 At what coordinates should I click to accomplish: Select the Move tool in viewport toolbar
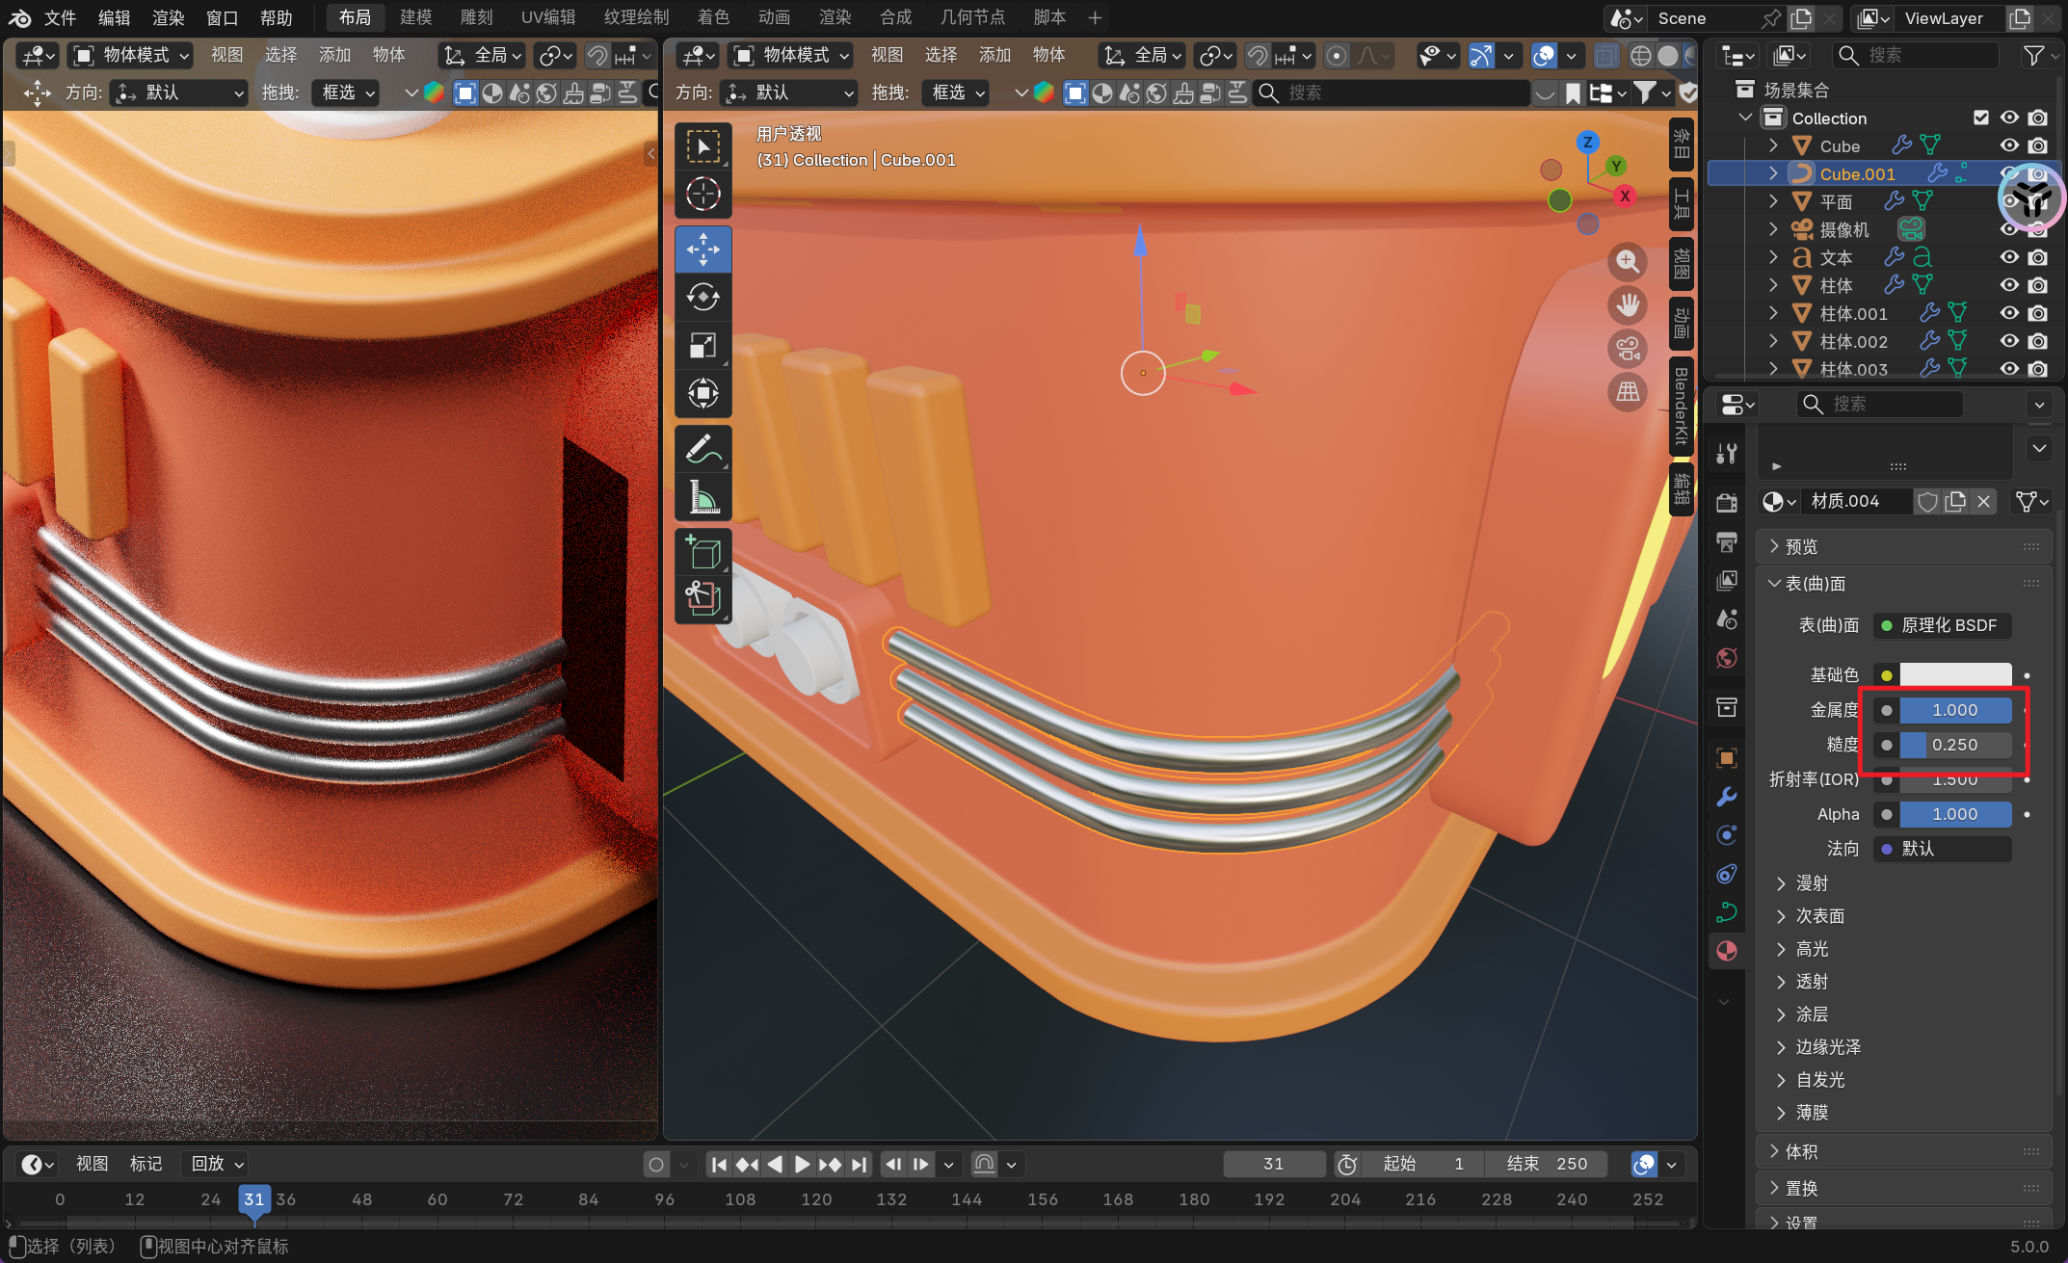(703, 250)
